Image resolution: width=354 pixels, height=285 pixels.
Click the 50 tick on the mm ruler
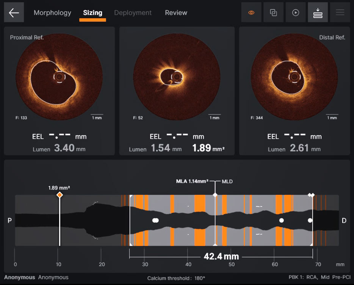point(232,264)
